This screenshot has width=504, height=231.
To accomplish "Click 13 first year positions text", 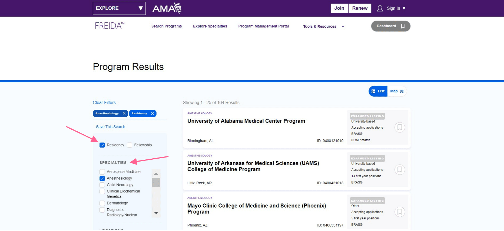I will click(366, 176).
